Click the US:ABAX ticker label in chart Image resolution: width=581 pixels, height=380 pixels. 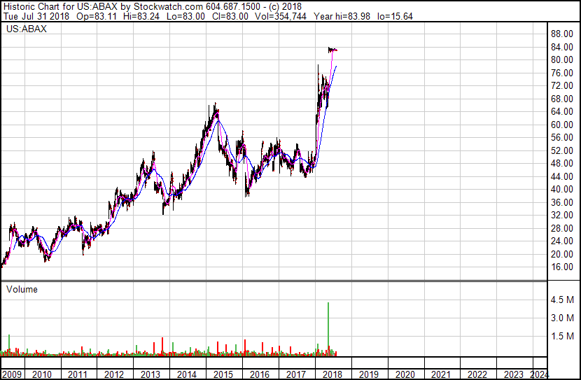tap(27, 29)
